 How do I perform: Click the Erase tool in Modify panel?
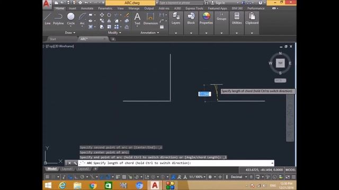click(127, 15)
